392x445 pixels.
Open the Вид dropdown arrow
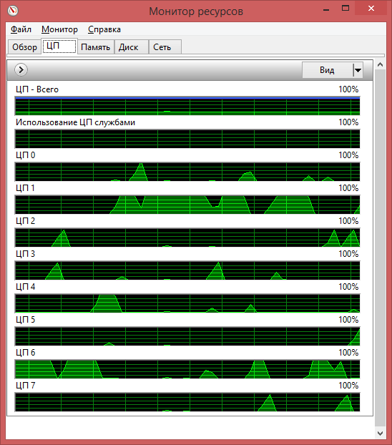tap(358, 70)
